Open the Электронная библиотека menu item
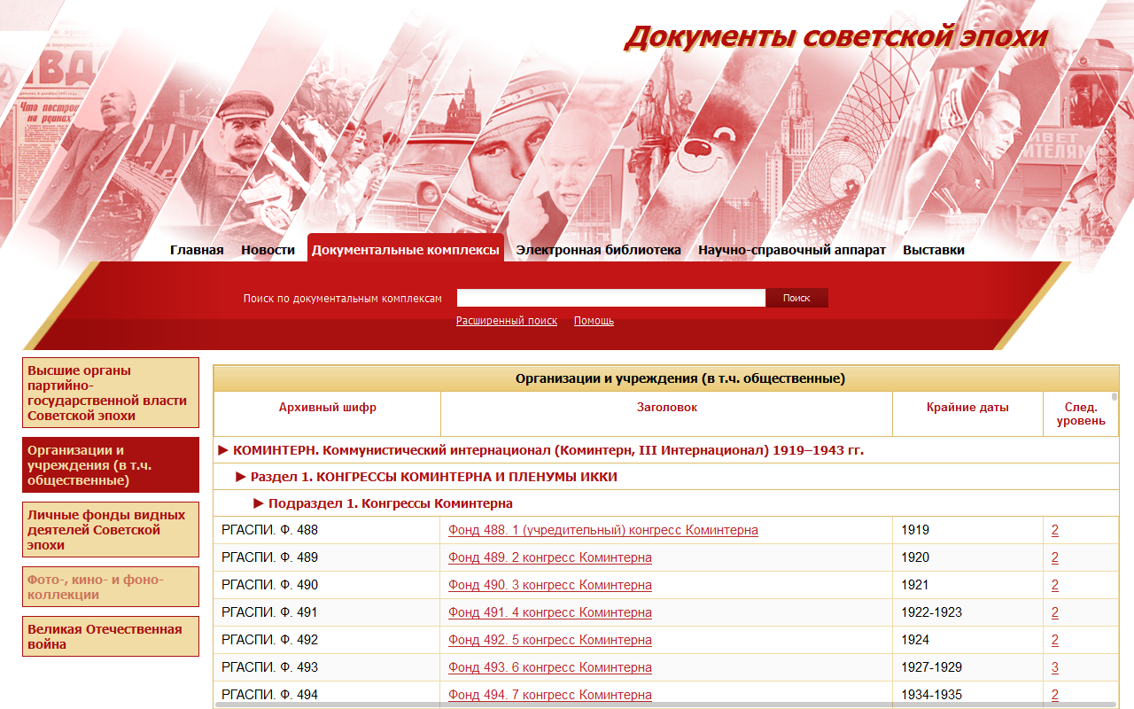This screenshot has height=709, width=1134. (x=599, y=250)
